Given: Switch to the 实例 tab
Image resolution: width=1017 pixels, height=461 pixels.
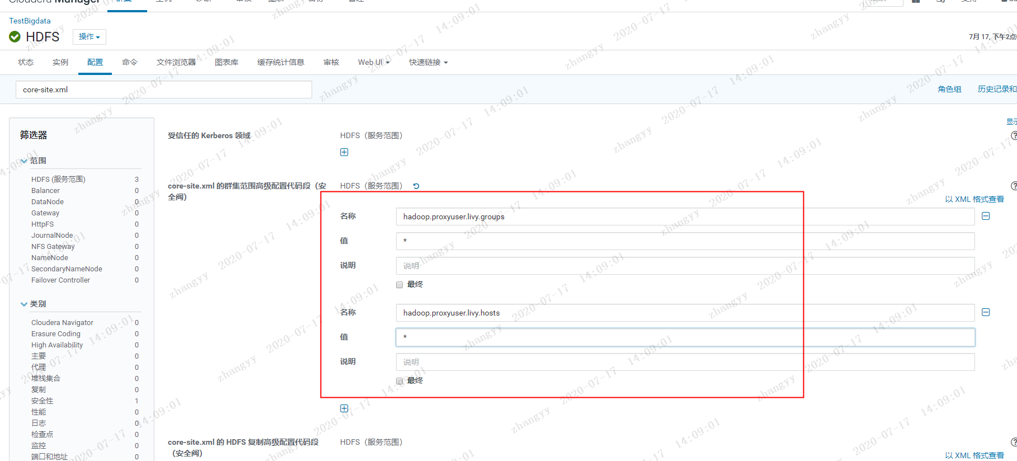Looking at the screenshot, I should [60, 62].
